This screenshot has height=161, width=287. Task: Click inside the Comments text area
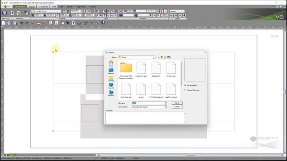145,118
